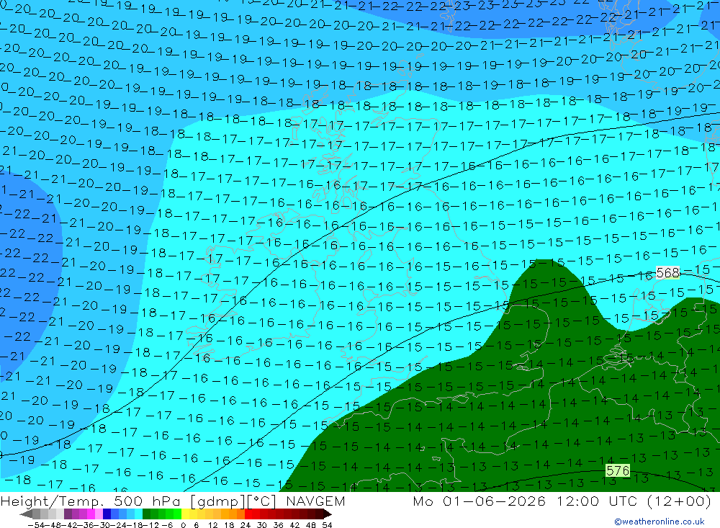Select the date 01-06-2026
720x528 pixels.
[x=494, y=501]
